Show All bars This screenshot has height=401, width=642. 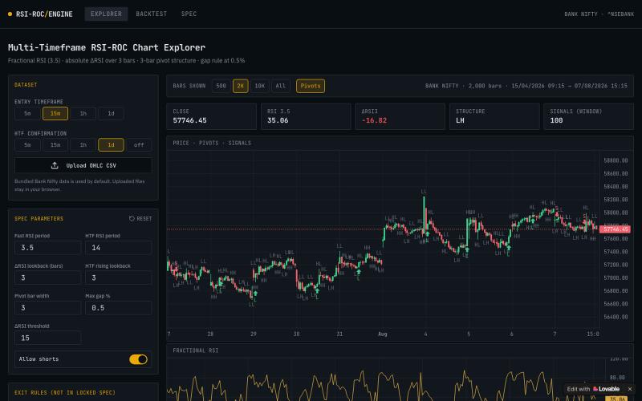click(x=280, y=86)
